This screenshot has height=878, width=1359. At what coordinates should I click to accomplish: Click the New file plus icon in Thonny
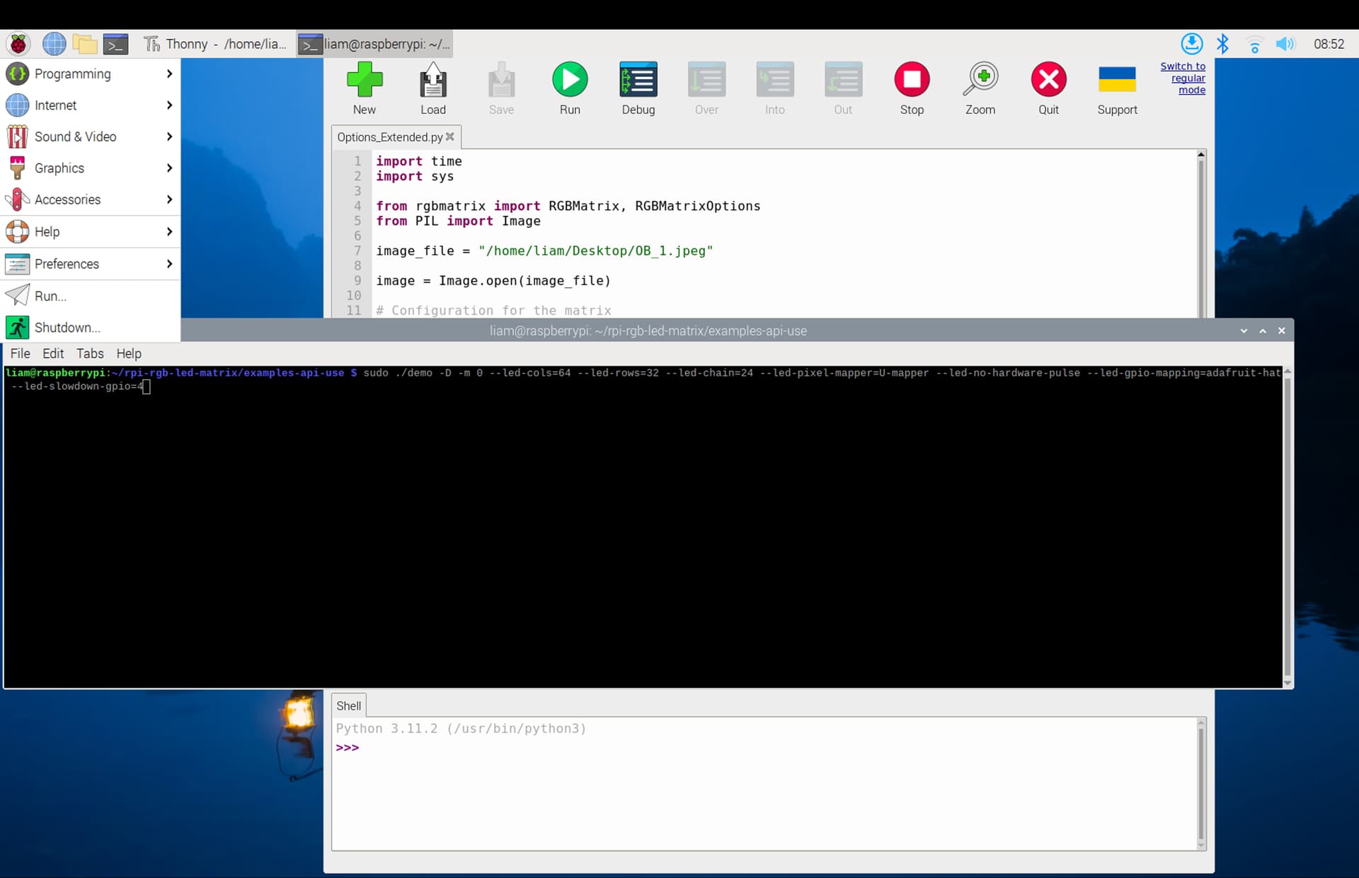pos(365,79)
